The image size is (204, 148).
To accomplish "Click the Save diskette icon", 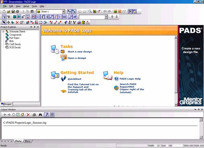I will pos(13,11).
